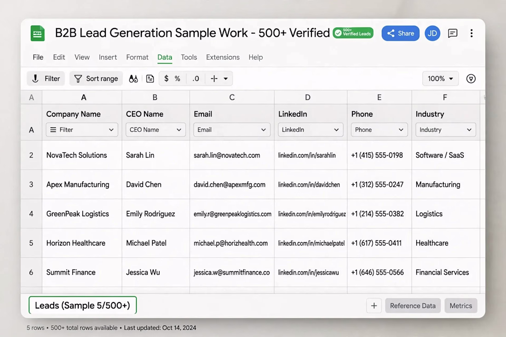Image resolution: width=506 pixels, height=337 pixels.
Task: Select the david.chen@apexmfg.com cell
Action: 232,184
